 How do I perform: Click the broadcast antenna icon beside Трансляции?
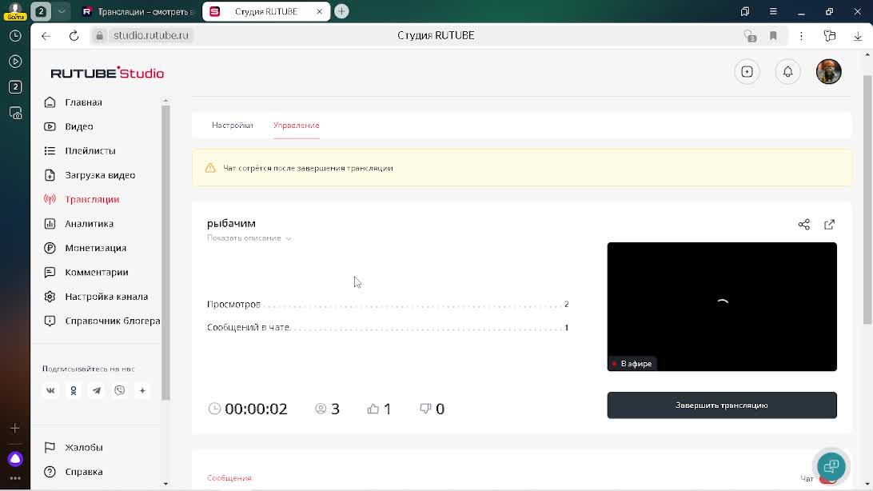[x=50, y=199]
